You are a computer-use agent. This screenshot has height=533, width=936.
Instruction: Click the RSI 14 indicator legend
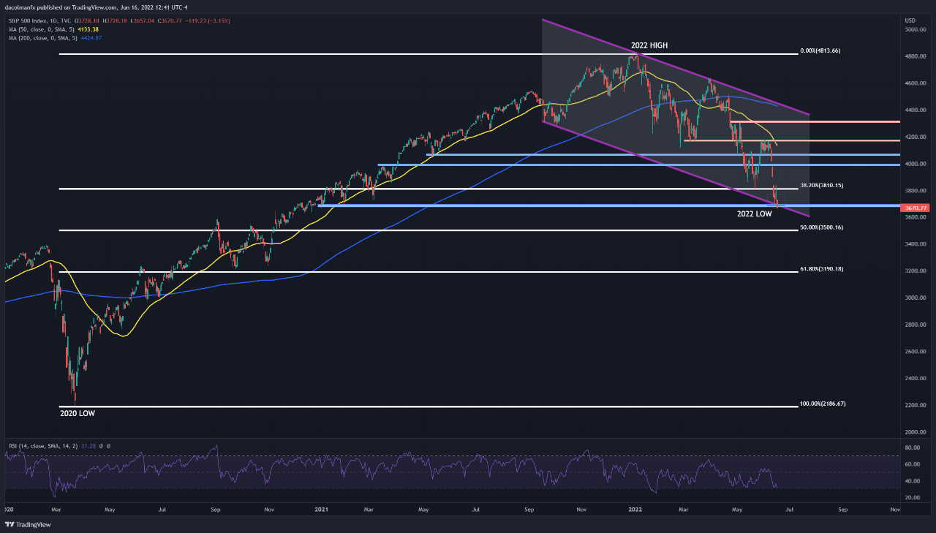(43, 446)
